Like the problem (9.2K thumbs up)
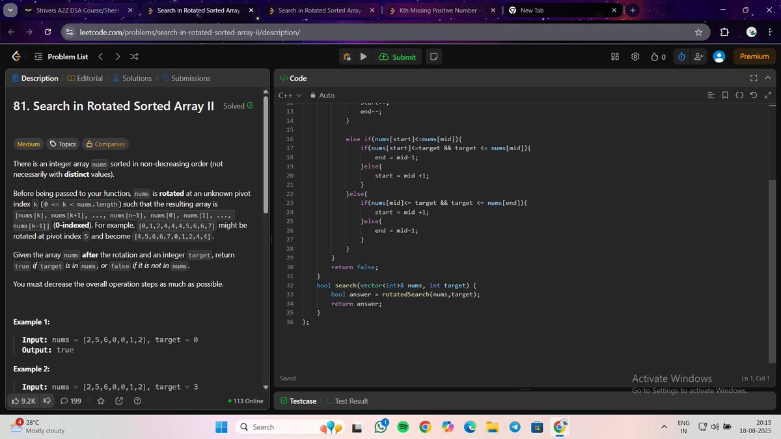 (x=23, y=401)
